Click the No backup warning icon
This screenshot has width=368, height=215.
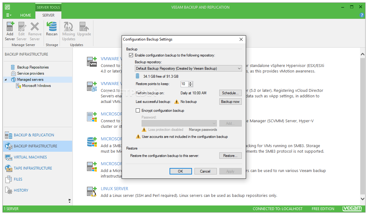(x=177, y=102)
